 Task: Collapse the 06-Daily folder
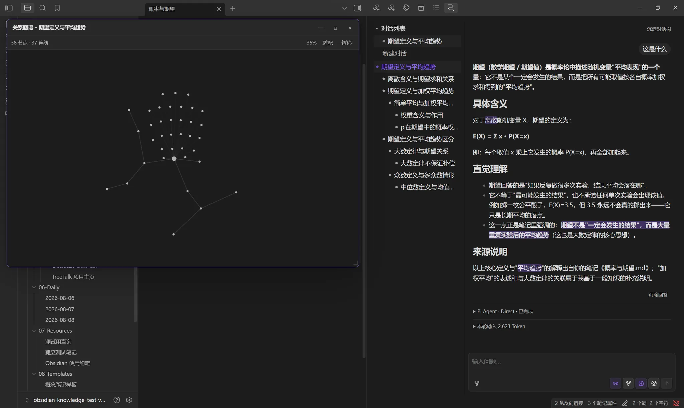(x=34, y=287)
